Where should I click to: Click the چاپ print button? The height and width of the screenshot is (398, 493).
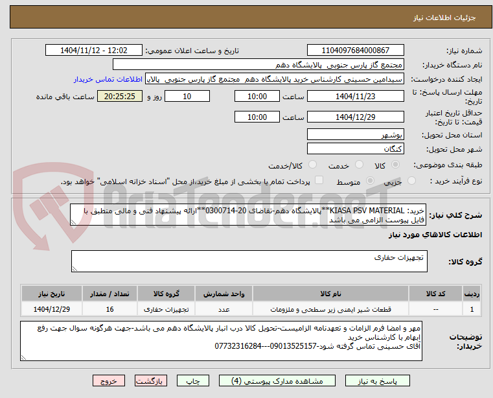(193, 380)
